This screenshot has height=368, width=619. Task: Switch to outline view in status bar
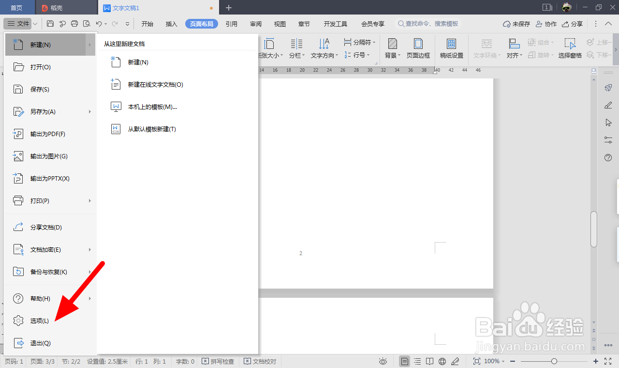click(x=417, y=361)
